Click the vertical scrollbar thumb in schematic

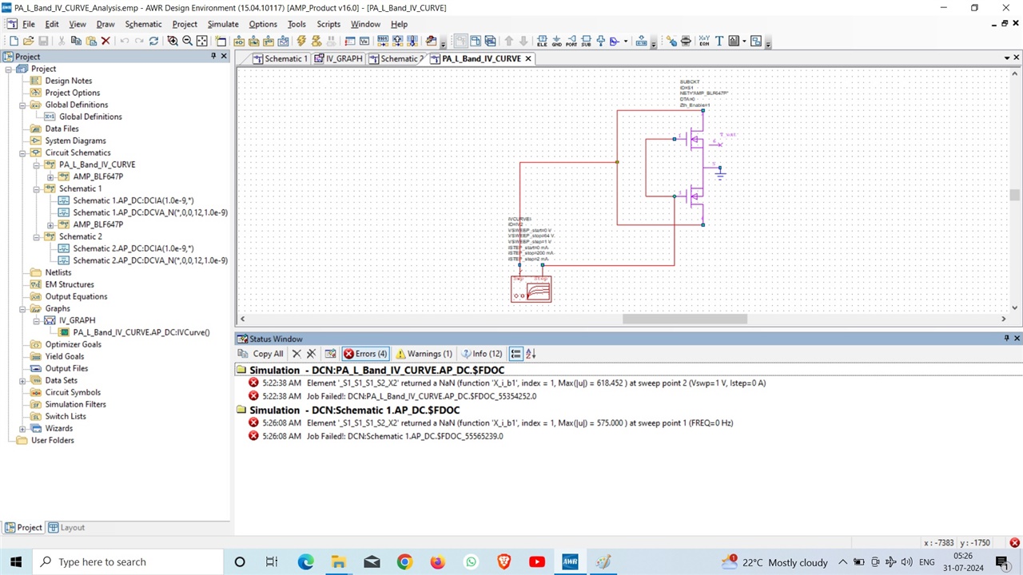pos(1015,195)
